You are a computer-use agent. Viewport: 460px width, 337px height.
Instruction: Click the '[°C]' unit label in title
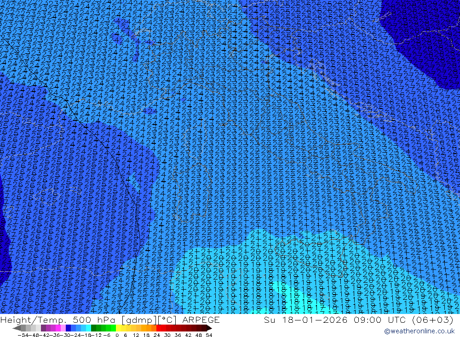(167, 320)
